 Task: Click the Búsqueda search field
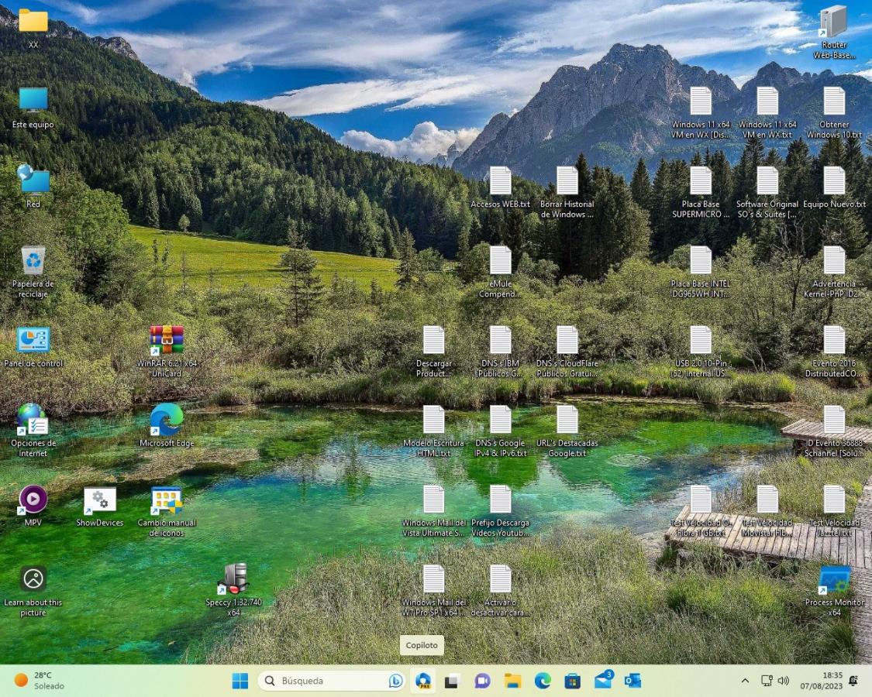point(326,681)
